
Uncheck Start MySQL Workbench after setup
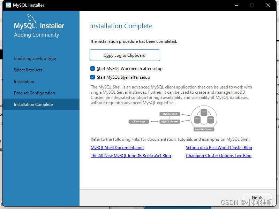pyautogui.click(x=92, y=68)
